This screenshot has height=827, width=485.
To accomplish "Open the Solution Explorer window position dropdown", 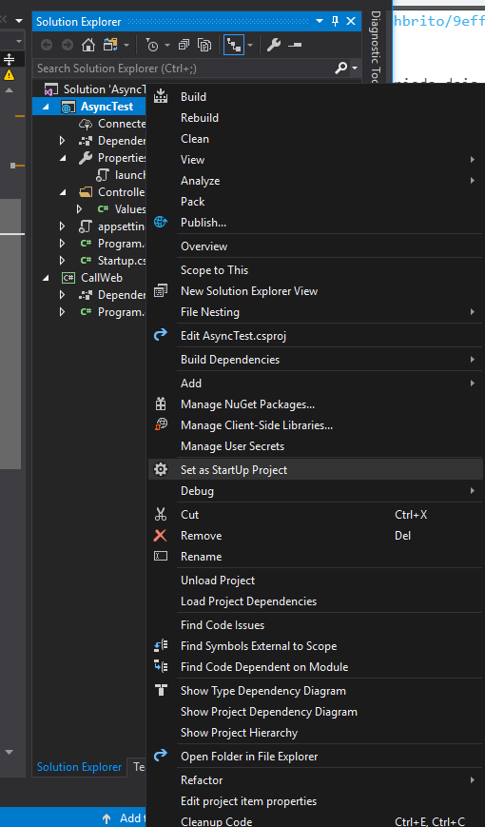I will 320,21.
